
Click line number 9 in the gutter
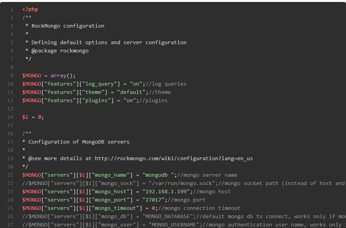[x=12, y=75]
